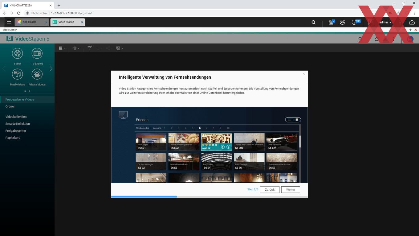Image resolution: width=419 pixels, height=236 pixels.
Task: Click the upload arrow toolbar icon
Action: pyautogui.click(x=90, y=48)
